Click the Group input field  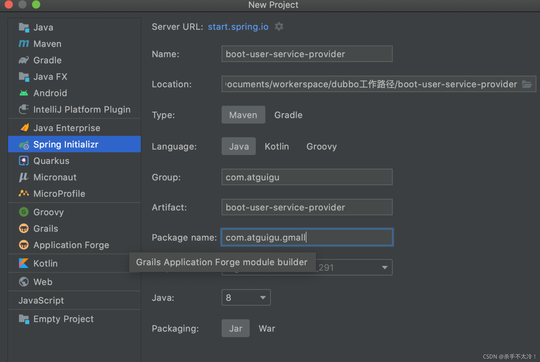coord(307,177)
